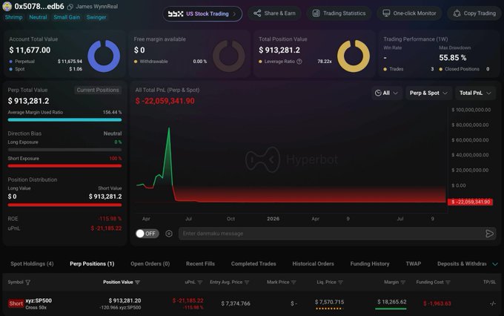Click the $ -1,963.63 funding cost
504x316 pixels.
click(x=437, y=303)
